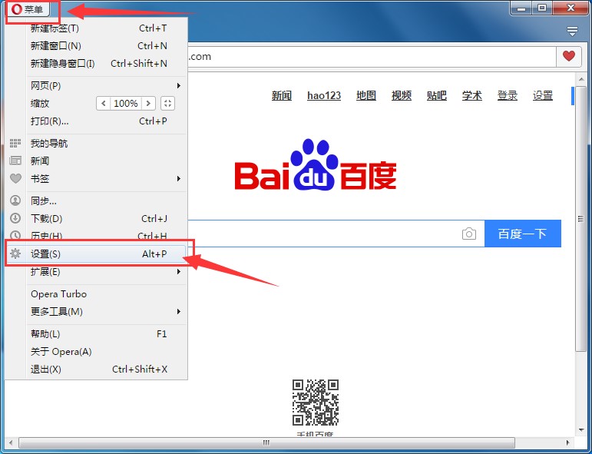Image resolution: width=592 pixels, height=454 pixels.
Task: Click the vertical scrollbar thumb
Action: (x=581, y=219)
